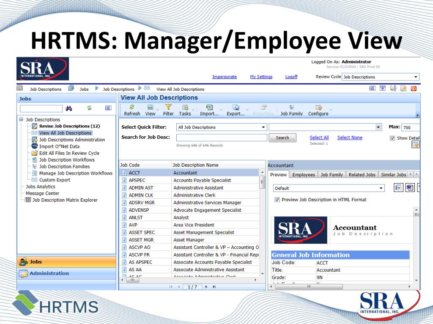
Task: Select the Preview tab
Action: (x=278, y=175)
